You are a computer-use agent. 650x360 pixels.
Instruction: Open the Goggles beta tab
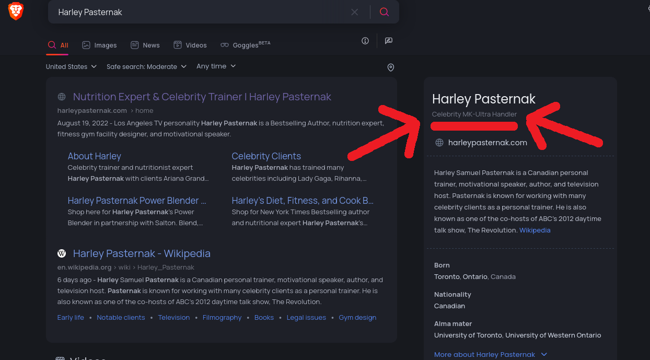pos(246,45)
